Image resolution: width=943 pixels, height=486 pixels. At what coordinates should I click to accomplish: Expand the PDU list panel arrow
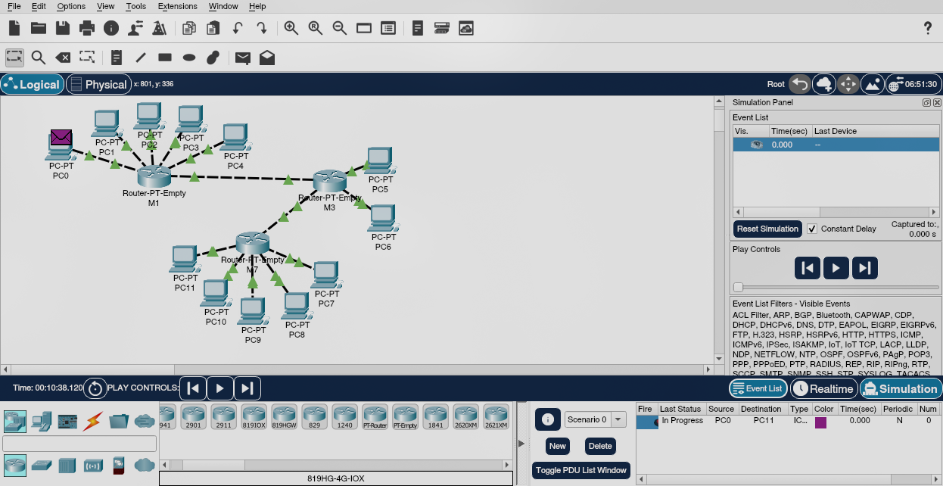(x=521, y=444)
